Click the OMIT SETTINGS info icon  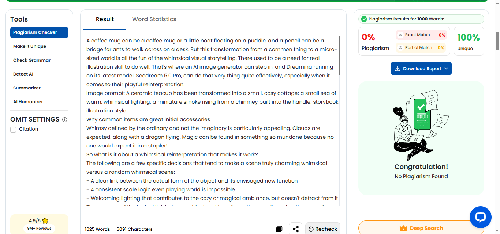click(65, 120)
